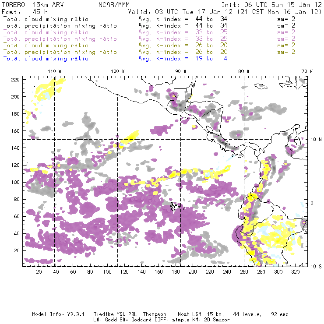Click the "10 N" latitude label
This screenshot has height=324, width=324.
click(316, 140)
